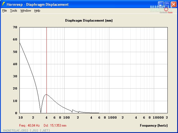178x133 pixels.
Task: Open the Tools menu
Action: point(14,11)
